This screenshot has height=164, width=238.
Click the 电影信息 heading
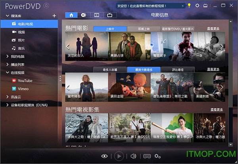coord(159,15)
